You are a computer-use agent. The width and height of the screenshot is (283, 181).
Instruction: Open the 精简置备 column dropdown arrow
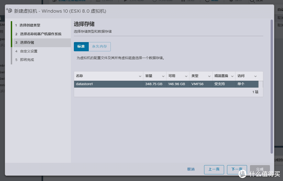tap(232, 76)
